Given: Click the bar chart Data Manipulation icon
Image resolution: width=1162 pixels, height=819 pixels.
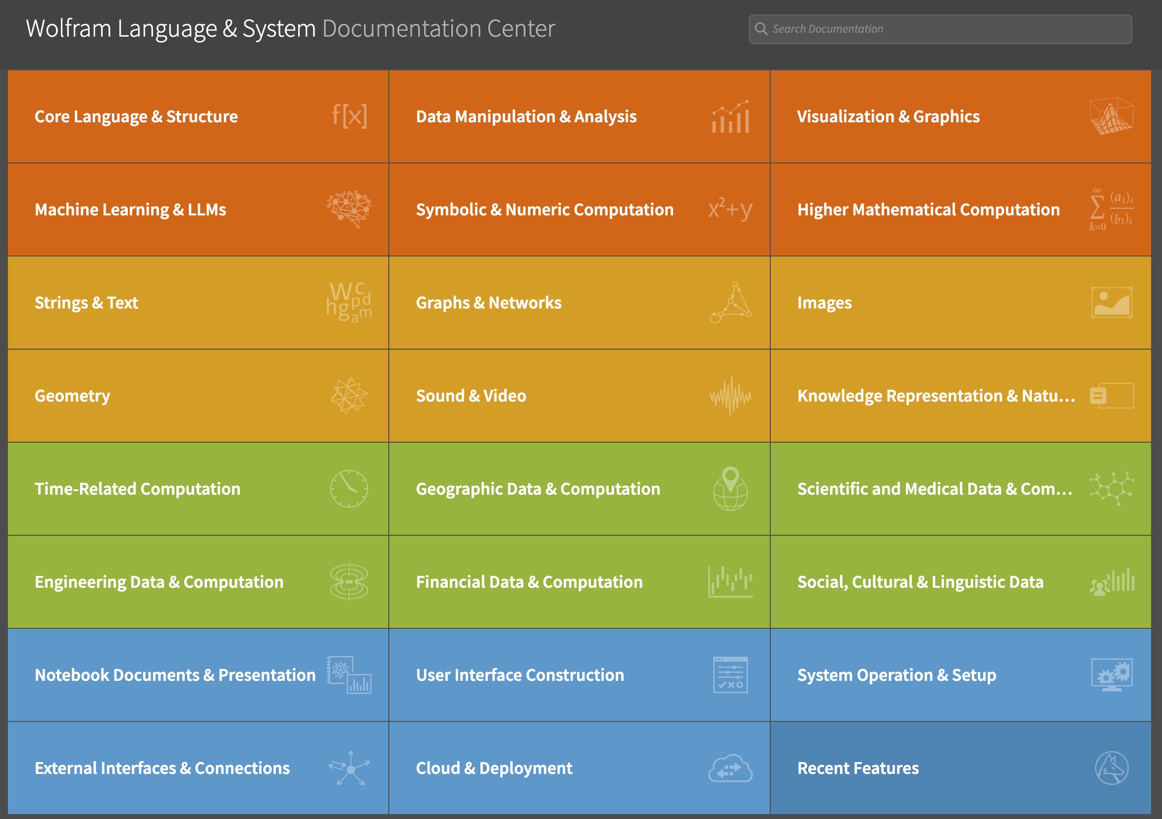Looking at the screenshot, I should point(730,117).
